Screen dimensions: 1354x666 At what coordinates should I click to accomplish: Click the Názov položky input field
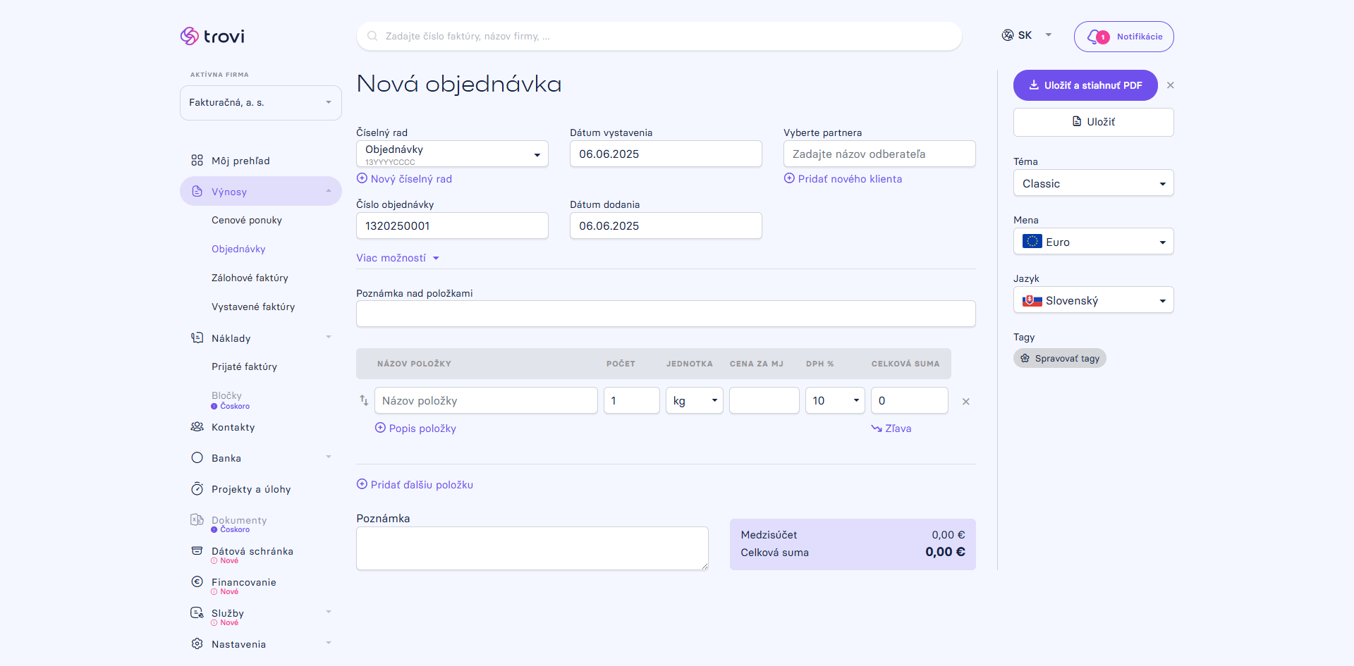coord(486,400)
